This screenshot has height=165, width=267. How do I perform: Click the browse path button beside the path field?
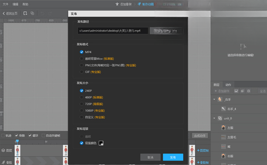(x=166, y=31)
